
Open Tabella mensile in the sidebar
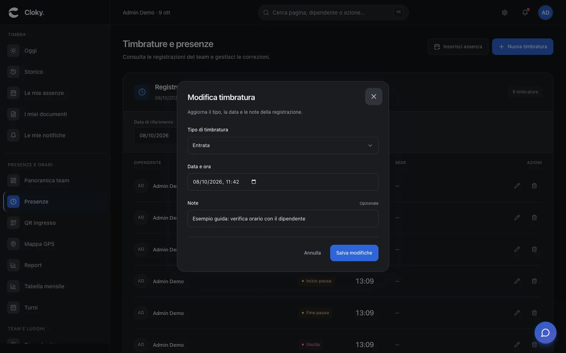click(x=55, y=286)
